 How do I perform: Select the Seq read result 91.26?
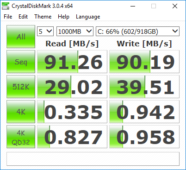point(72,62)
